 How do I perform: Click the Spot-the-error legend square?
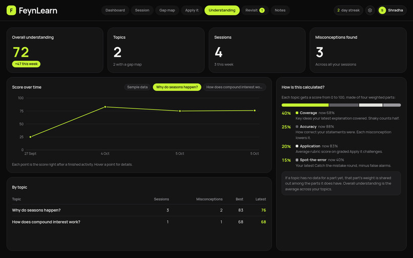pos(297,160)
